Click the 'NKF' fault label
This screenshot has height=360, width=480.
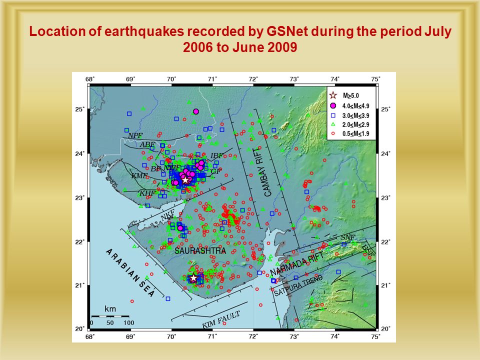(168, 215)
